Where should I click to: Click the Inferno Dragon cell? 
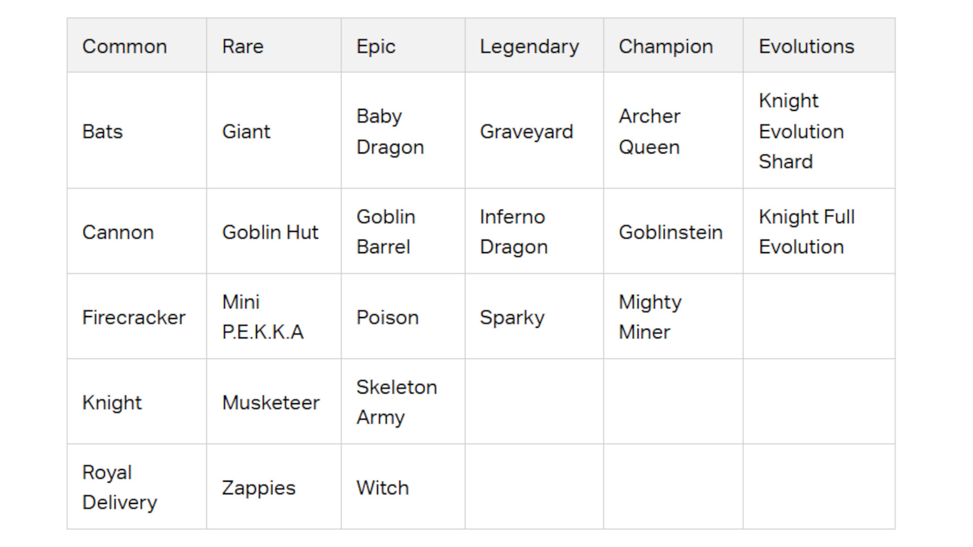pos(513,232)
